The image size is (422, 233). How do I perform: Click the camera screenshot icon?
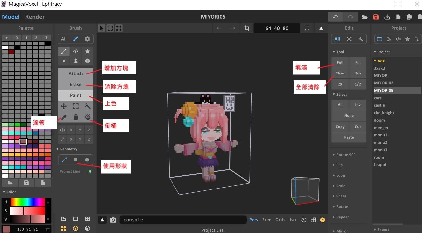pyautogui.click(x=113, y=220)
